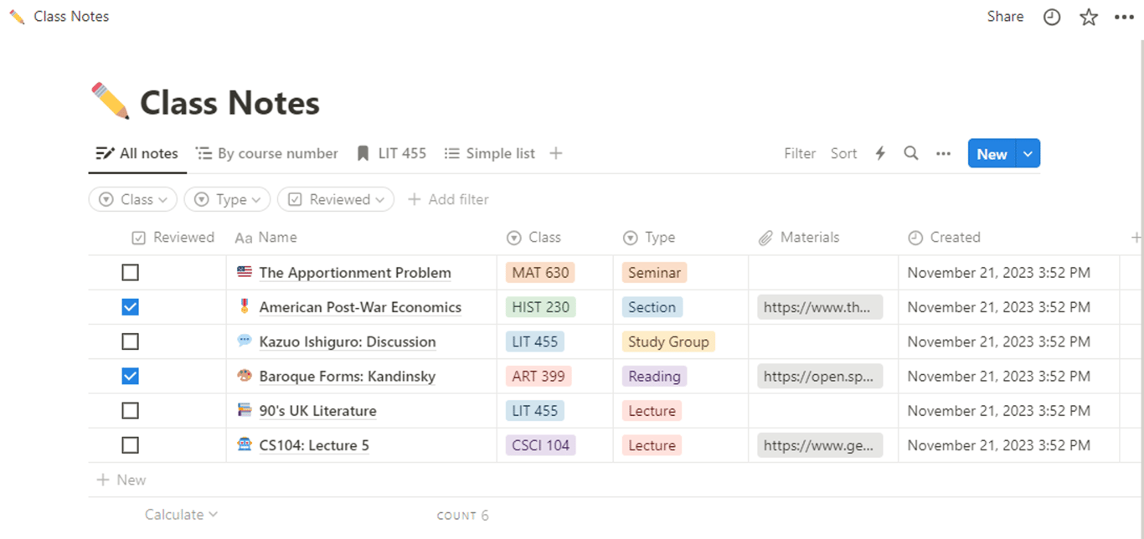Expand the New button dropdown arrow
The width and height of the screenshot is (1144, 539).
click(x=1028, y=153)
